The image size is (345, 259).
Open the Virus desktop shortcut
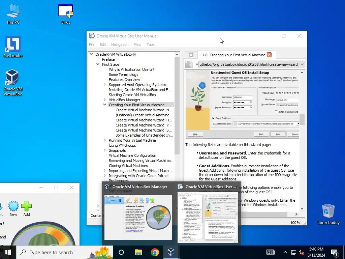66,14
